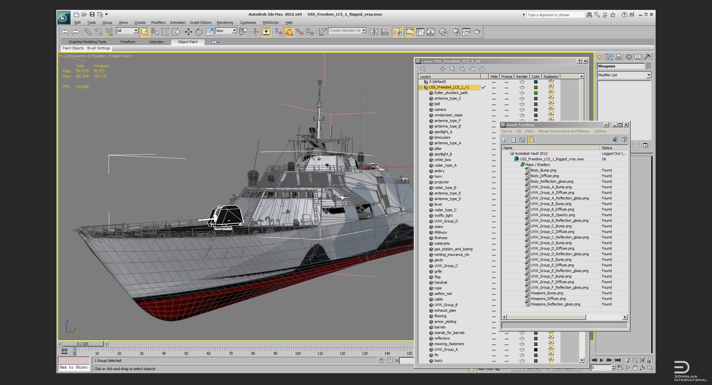Toggle Freeze for bell row
The height and width of the screenshot is (385, 712).
(x=507, y=104)
